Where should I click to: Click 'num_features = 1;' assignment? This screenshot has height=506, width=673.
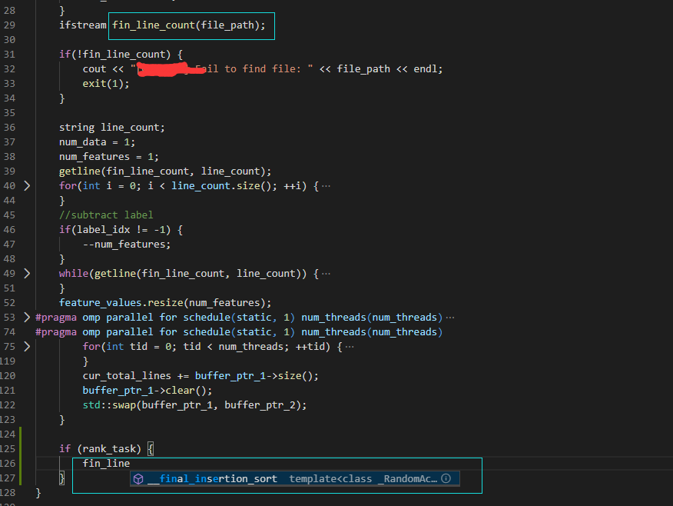pyautogui.click(x=109, y=157)
